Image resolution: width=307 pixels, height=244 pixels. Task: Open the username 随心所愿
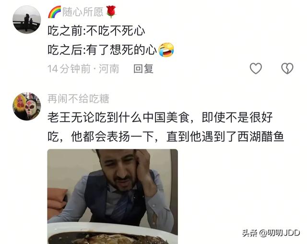click(83, 12)
